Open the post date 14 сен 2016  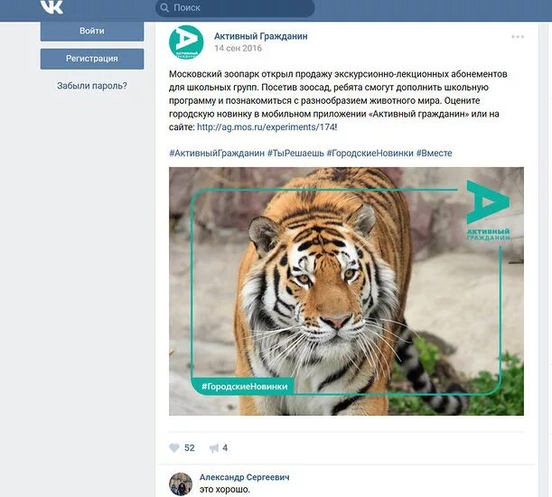(238, 48)
